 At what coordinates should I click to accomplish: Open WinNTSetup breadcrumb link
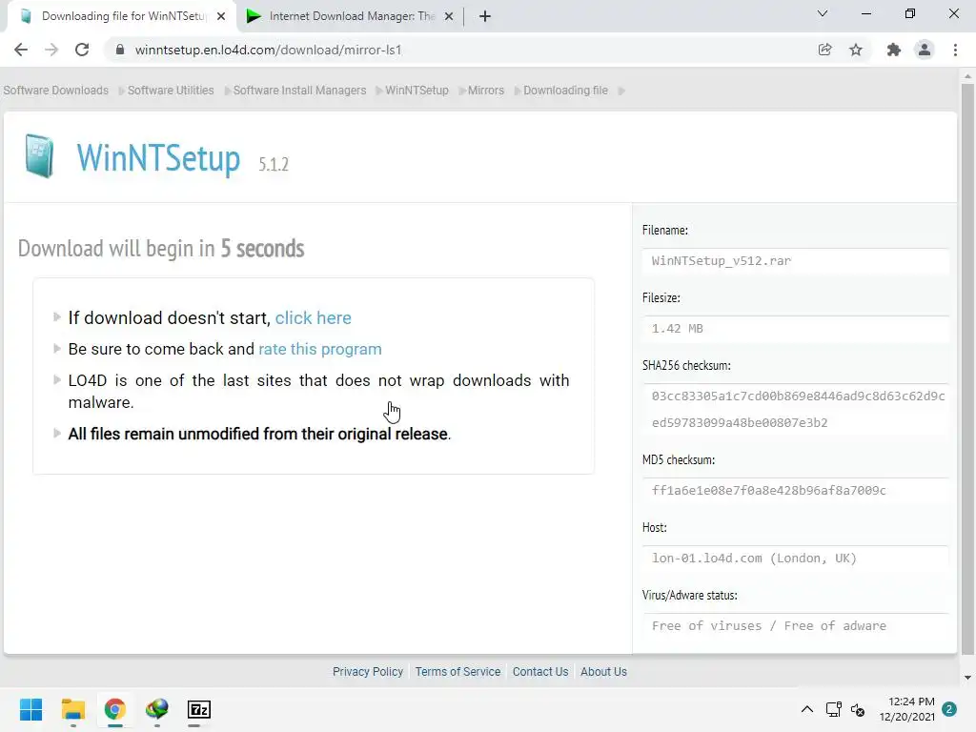coord(417,91)
